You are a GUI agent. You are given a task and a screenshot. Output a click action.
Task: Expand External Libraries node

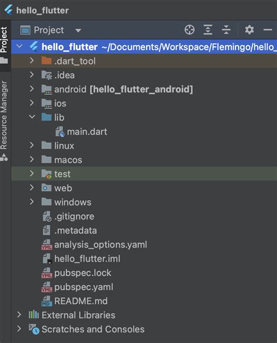click(19, 315)
